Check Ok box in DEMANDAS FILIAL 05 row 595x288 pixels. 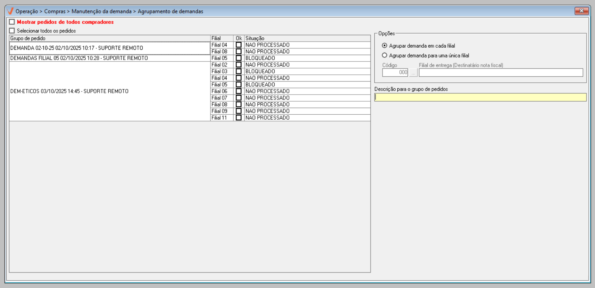pyautogui.click(x=239, y=58)
